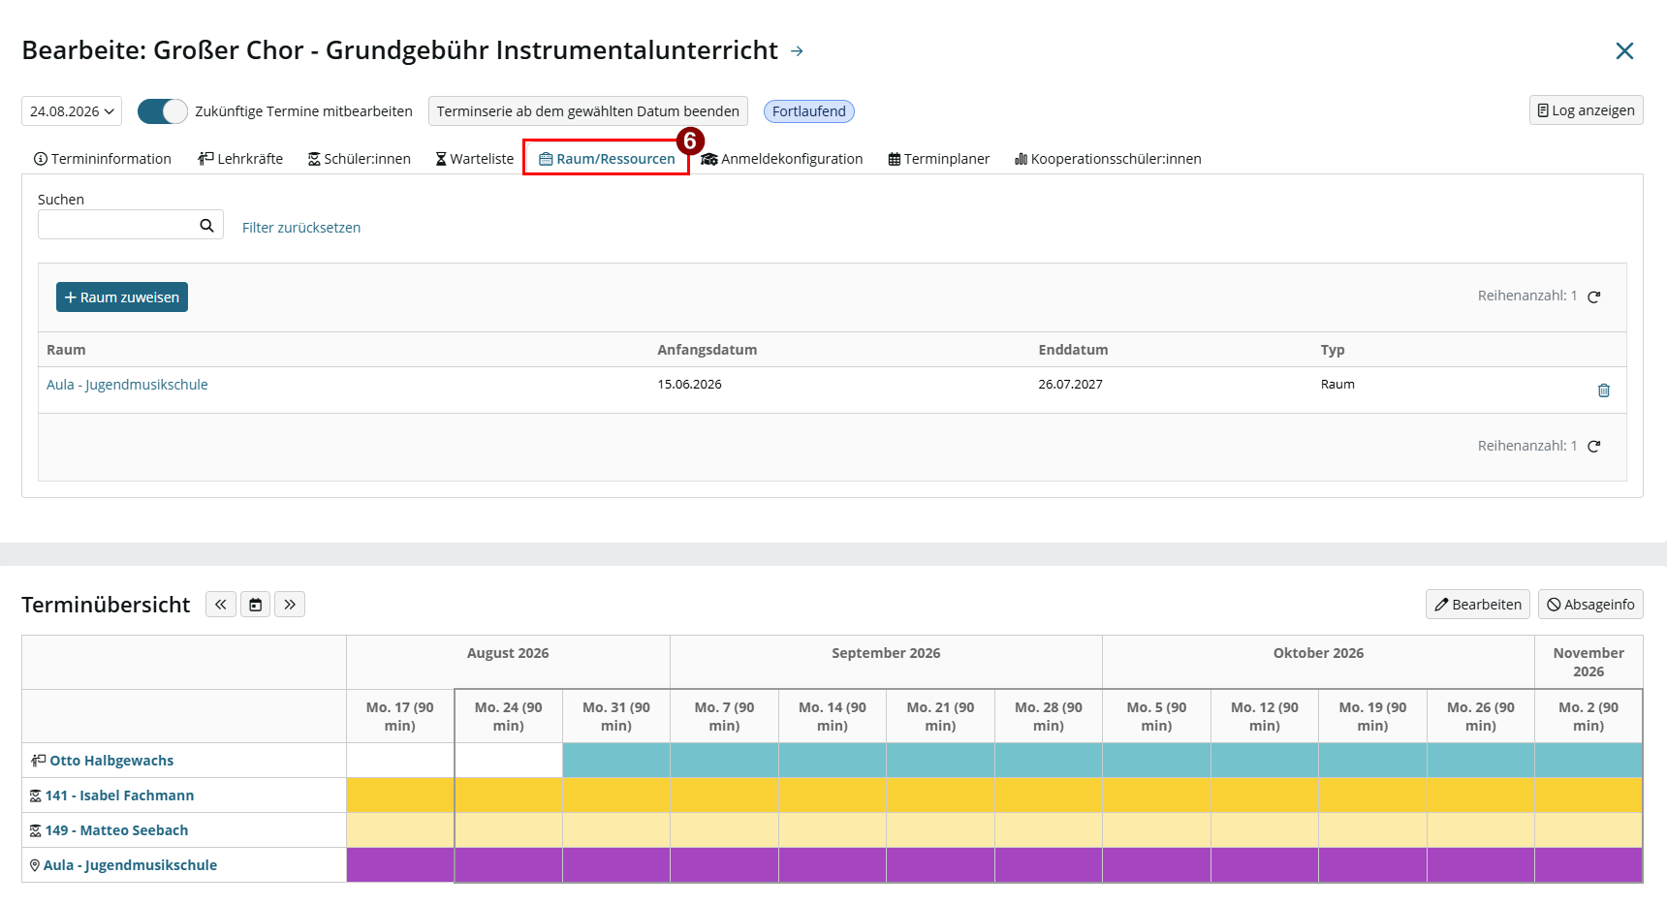Select Mo. 21 September column header
The width and height of the screenshot is (1667, 905).
click(940, 716)
